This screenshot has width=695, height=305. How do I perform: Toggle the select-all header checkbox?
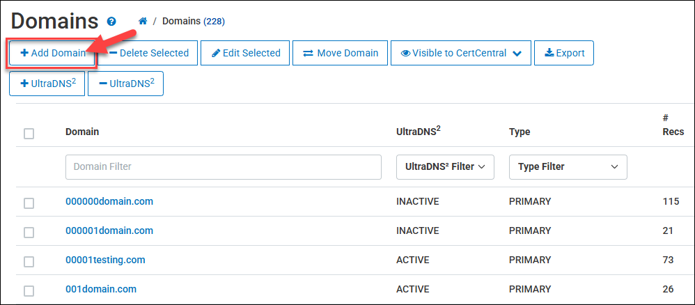29,133
